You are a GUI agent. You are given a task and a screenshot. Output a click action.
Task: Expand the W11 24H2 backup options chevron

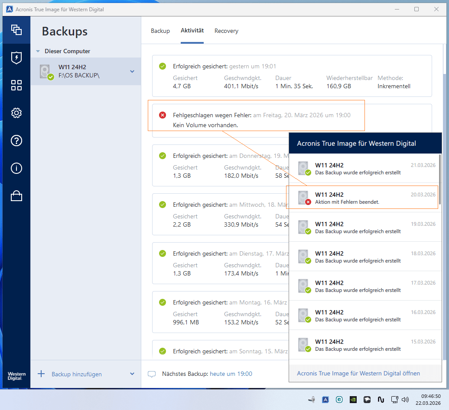pyautogui.click(x=132, y=71)
